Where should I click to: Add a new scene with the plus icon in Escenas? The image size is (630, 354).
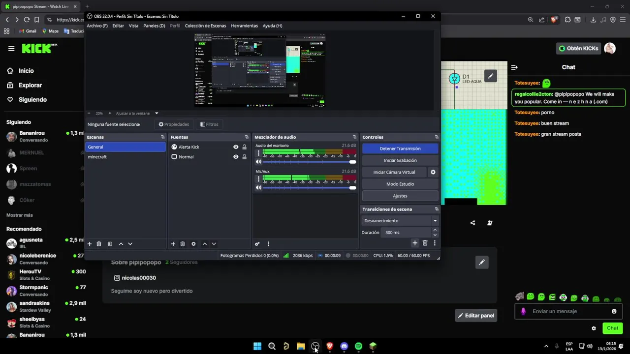[89, 244]
